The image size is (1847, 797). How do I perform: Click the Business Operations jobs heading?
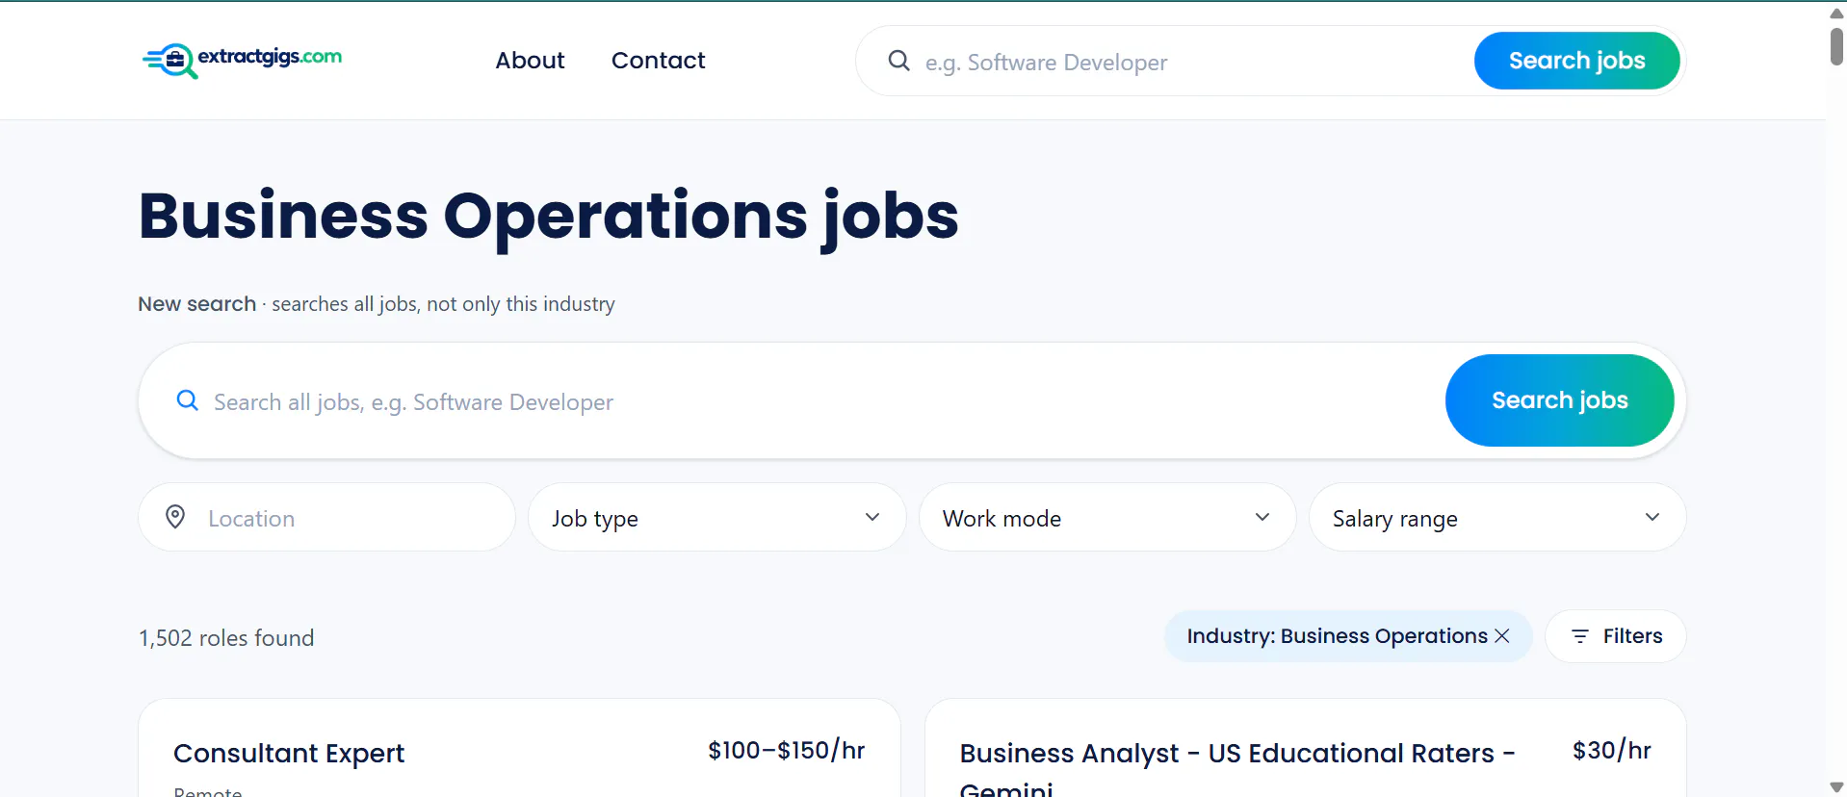tap(549, 216)
